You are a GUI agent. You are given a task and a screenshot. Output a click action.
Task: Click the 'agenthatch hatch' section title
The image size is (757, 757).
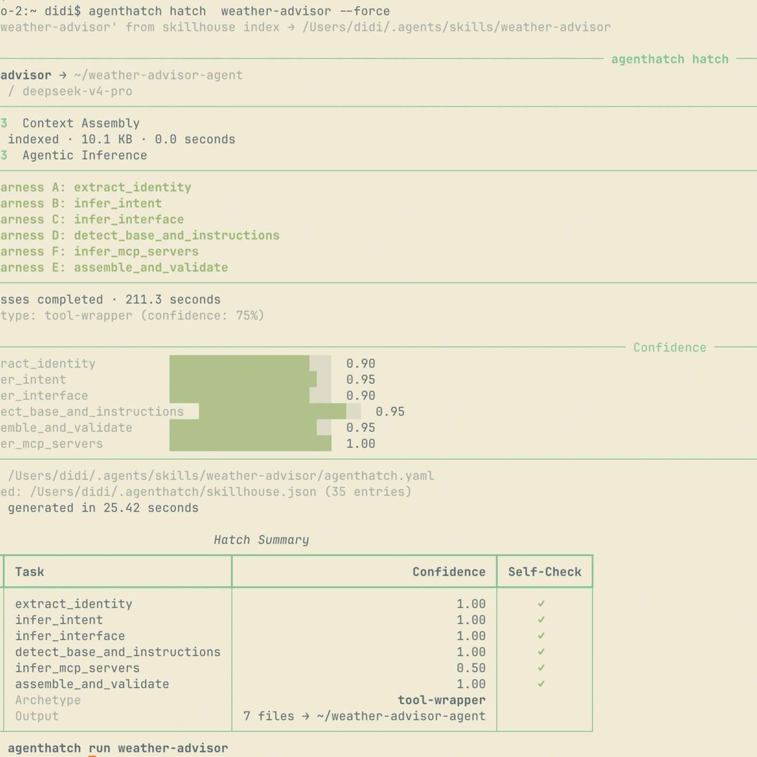669,59
